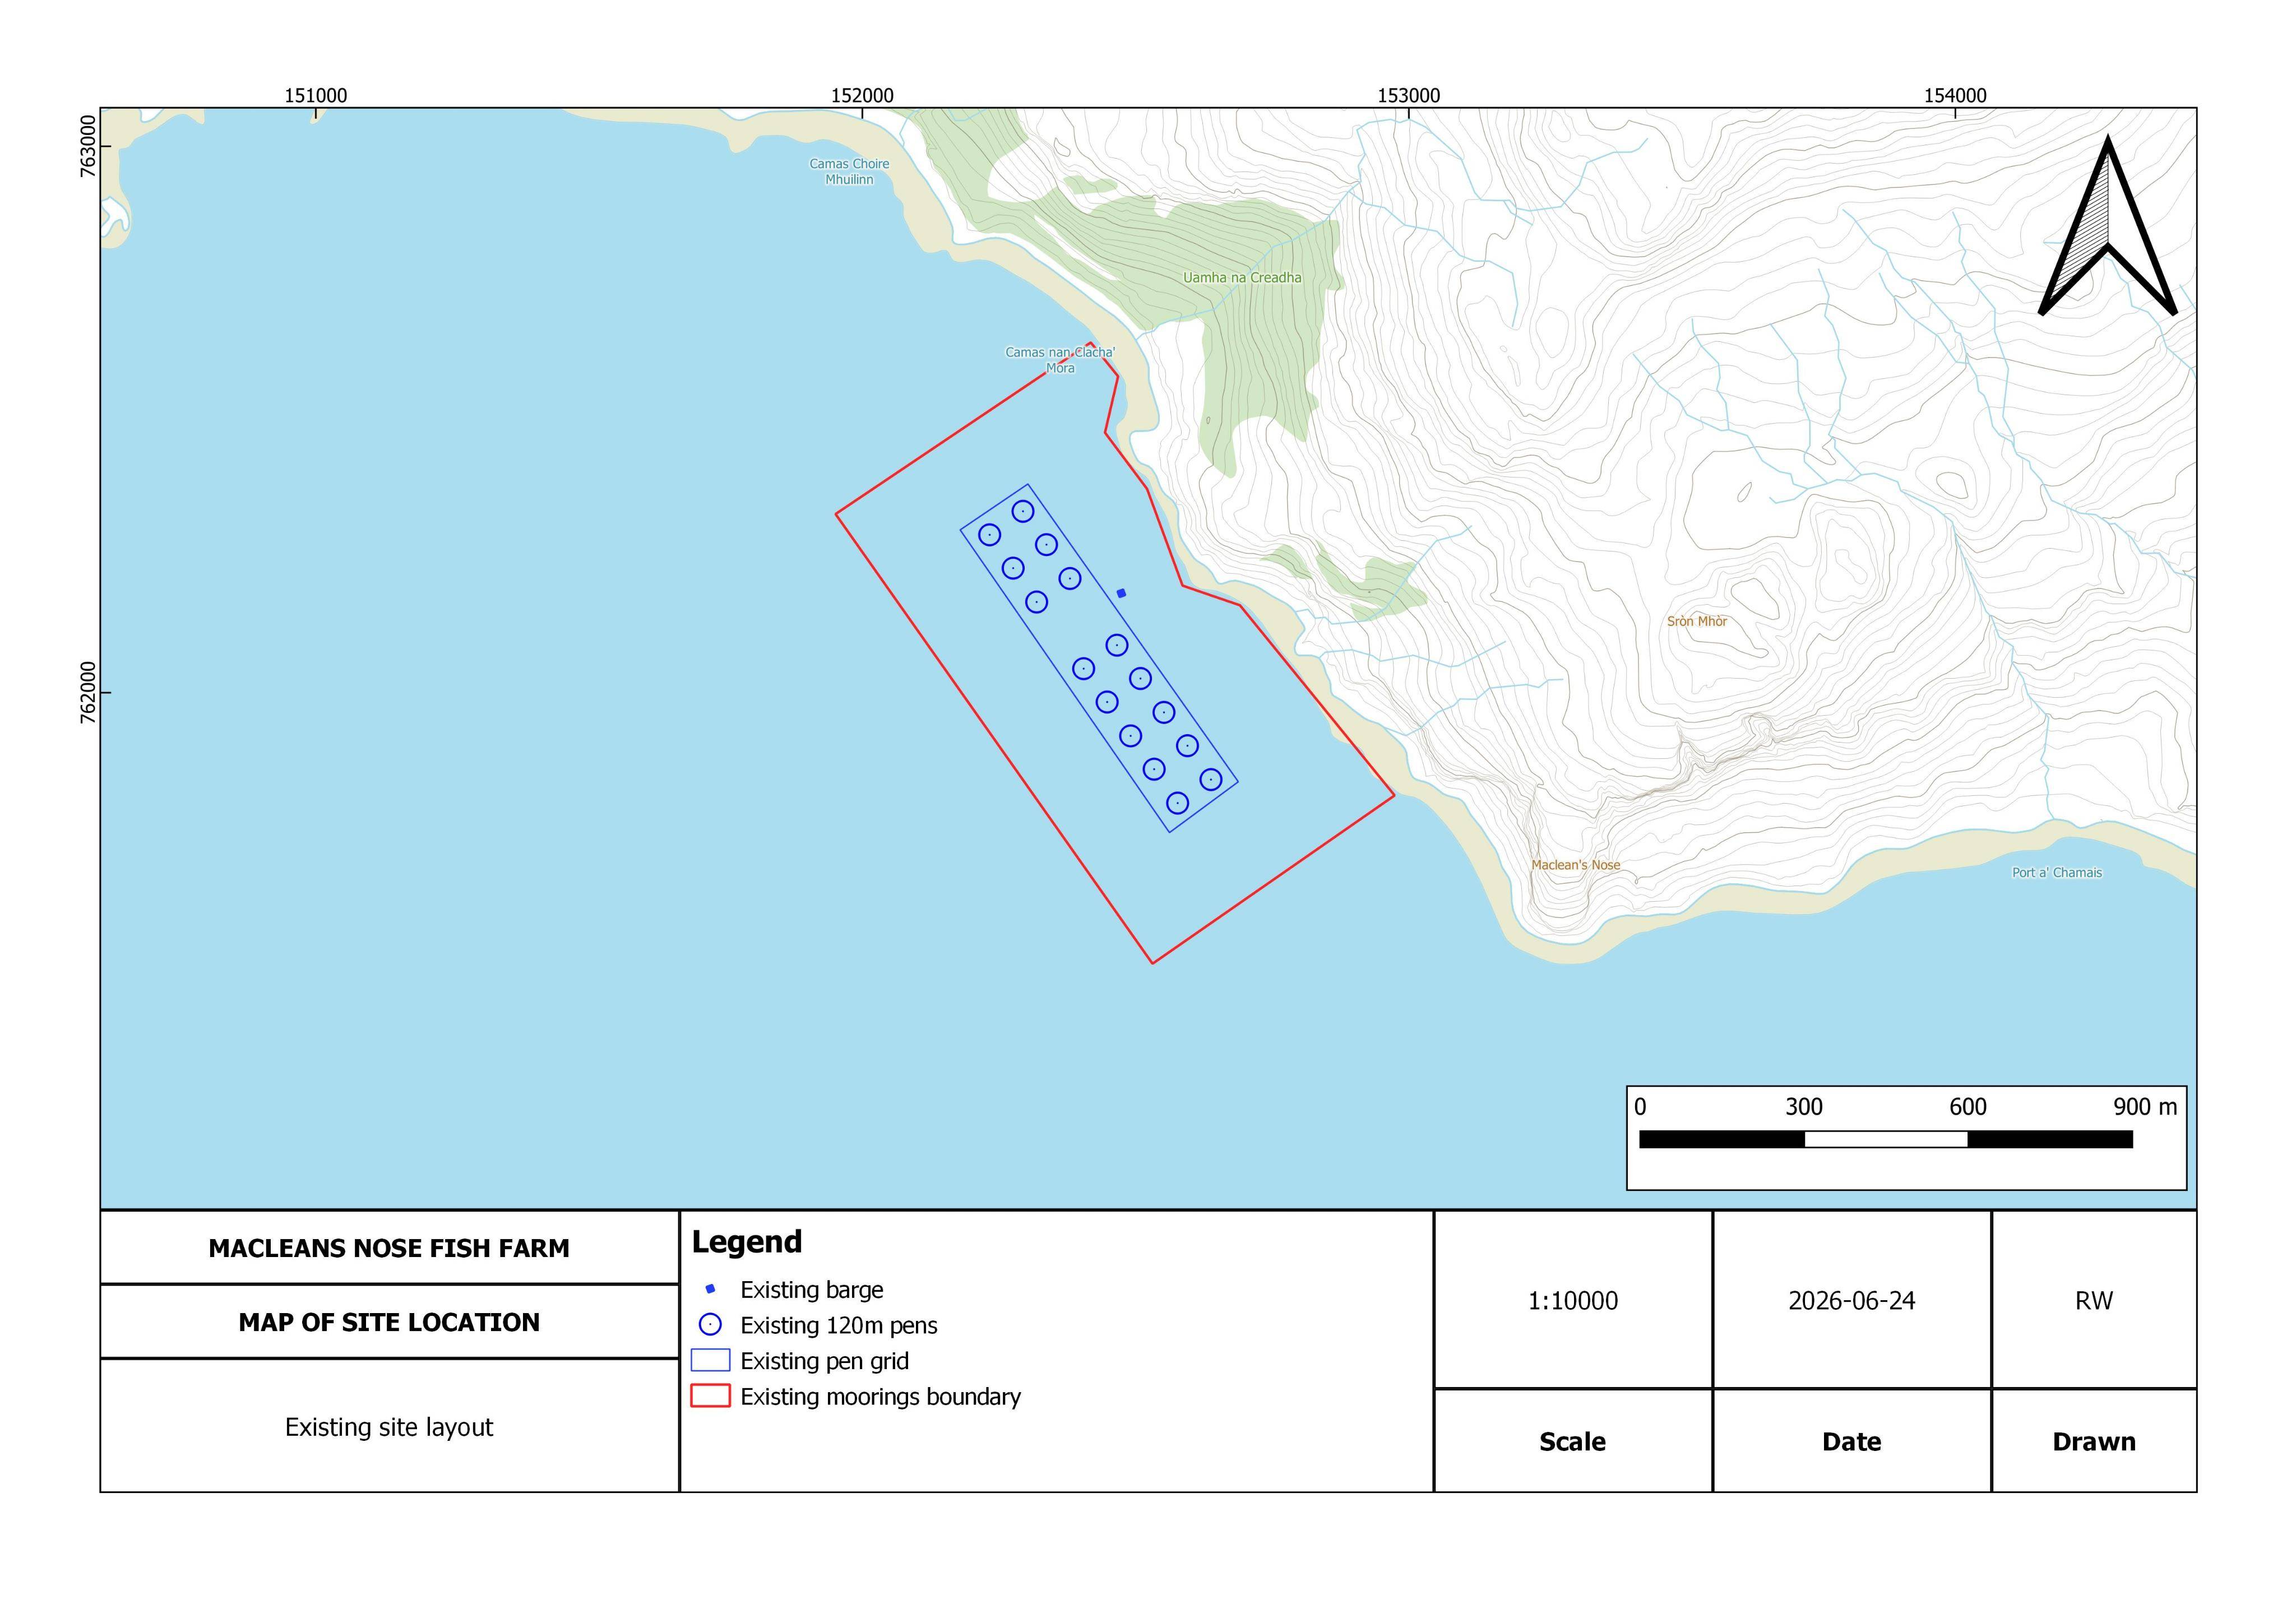Screen dimensions: 2296x1623
Task: Click the '153000' easting label
Action: 1409,96
